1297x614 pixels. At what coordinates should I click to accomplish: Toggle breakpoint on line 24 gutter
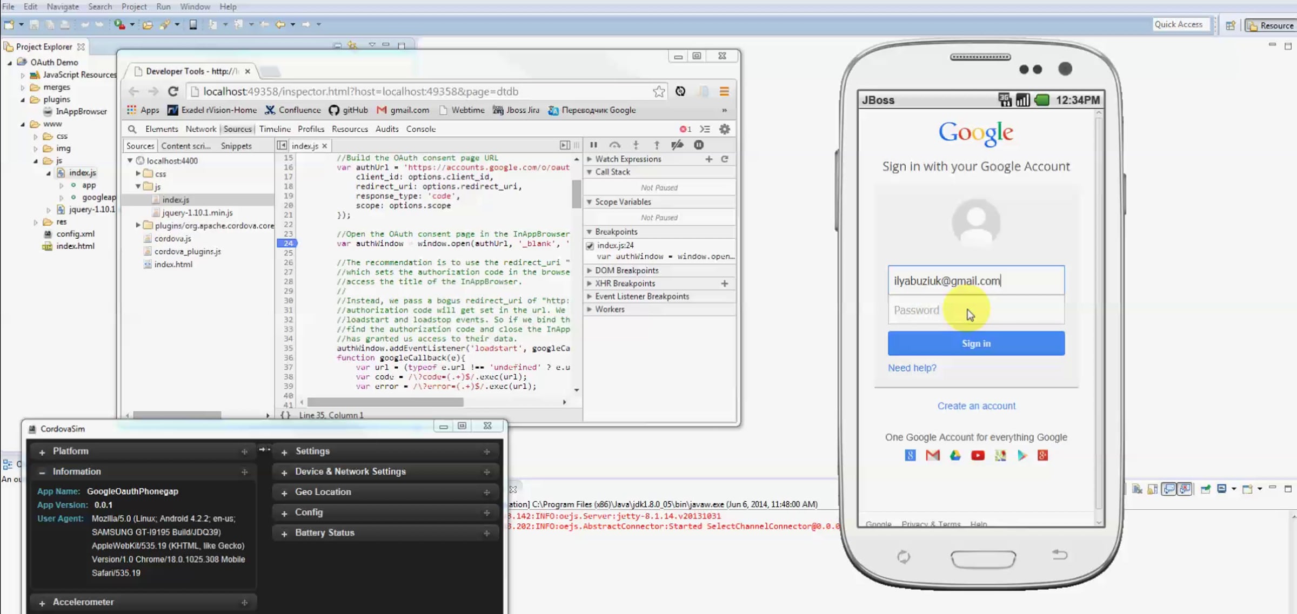[x=288, y=244]
